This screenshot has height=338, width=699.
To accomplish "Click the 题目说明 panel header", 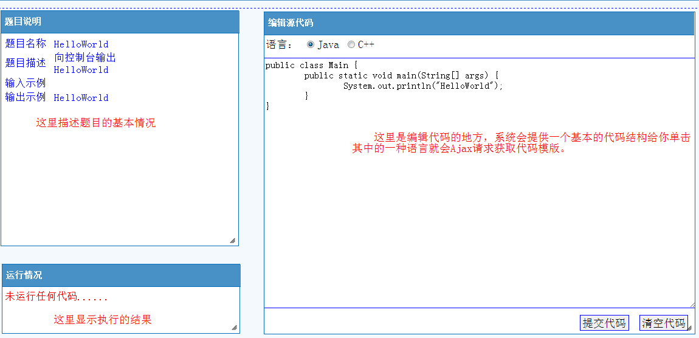I will 120,22.
